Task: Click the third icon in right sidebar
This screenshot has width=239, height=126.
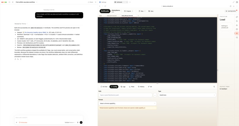Action: [237, 25]
